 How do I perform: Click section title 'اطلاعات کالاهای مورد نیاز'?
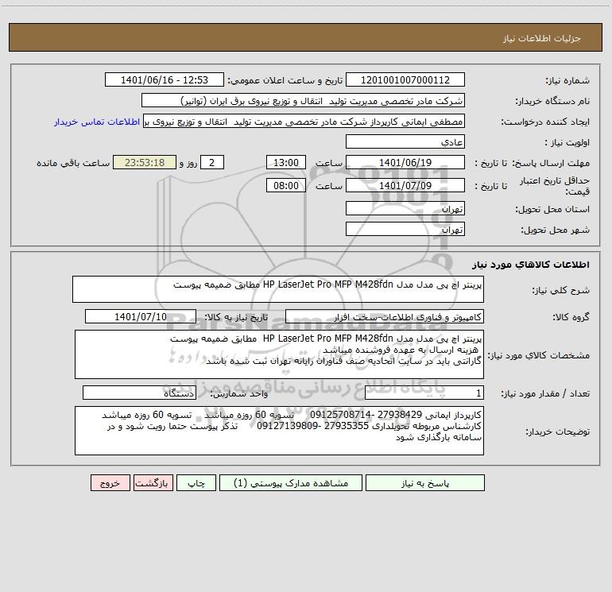pyautogui.click(x=531, y=265)
